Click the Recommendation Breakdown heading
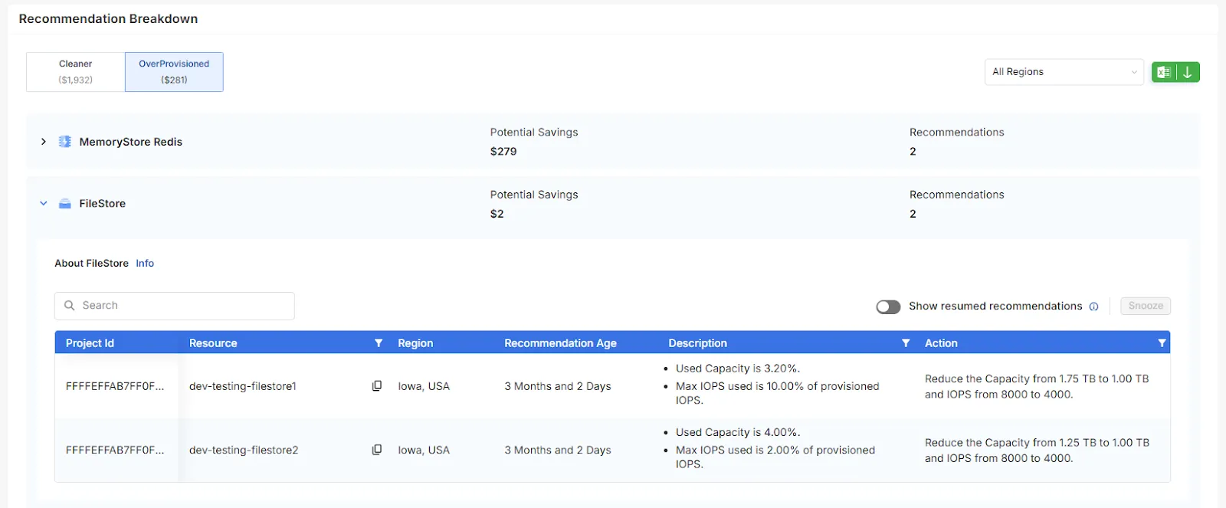 click(x=108, y=18)
